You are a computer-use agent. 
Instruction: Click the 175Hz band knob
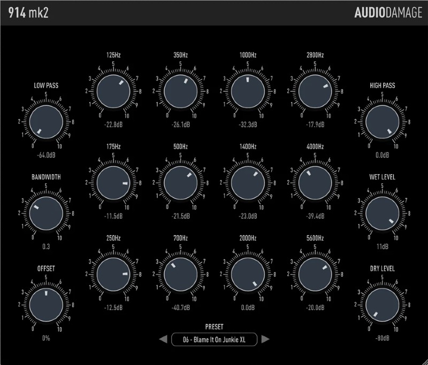point(113,183)
